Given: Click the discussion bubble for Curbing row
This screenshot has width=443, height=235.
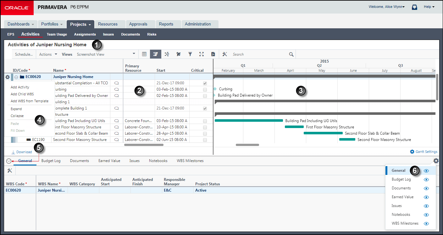Looking at the screenshot, I should [117, 89].
